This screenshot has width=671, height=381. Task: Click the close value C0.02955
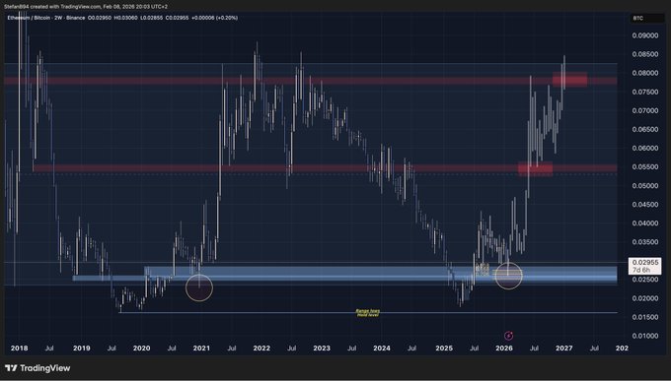click(x=177, y=18)
